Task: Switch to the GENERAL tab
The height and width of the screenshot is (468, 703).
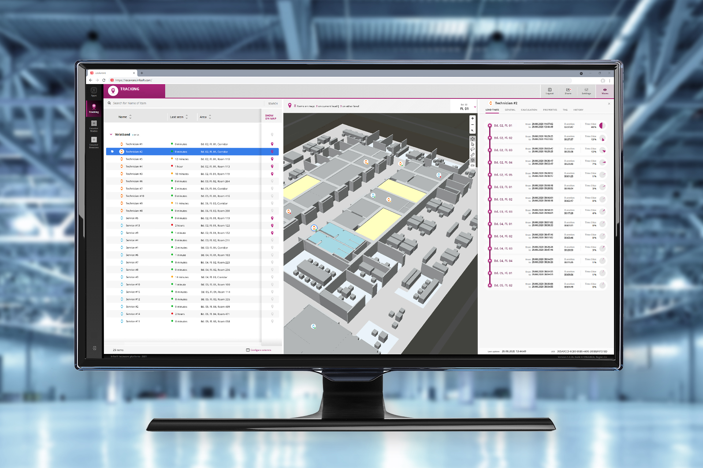Action: point(510,110)
